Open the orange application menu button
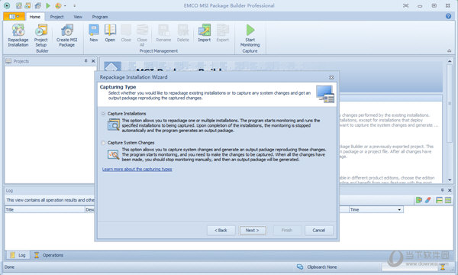The width and height of the screenshot is (458, 275). [14, 16]
